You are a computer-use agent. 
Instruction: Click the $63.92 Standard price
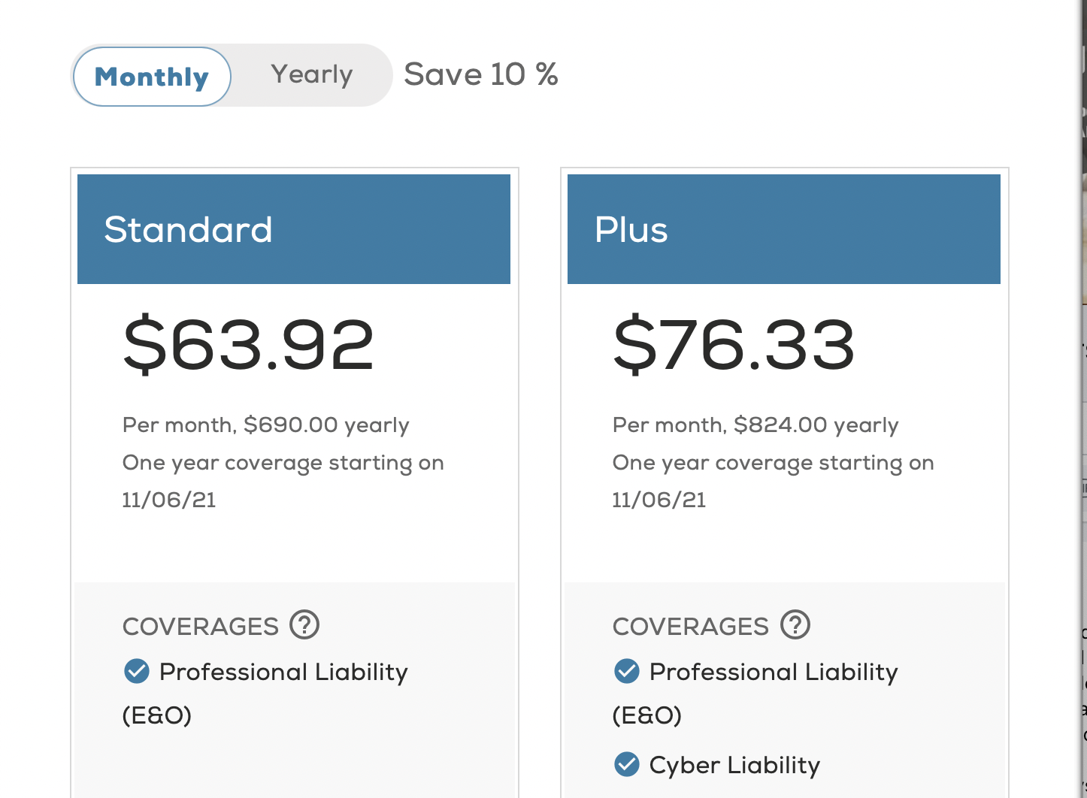tap(249, 345)
